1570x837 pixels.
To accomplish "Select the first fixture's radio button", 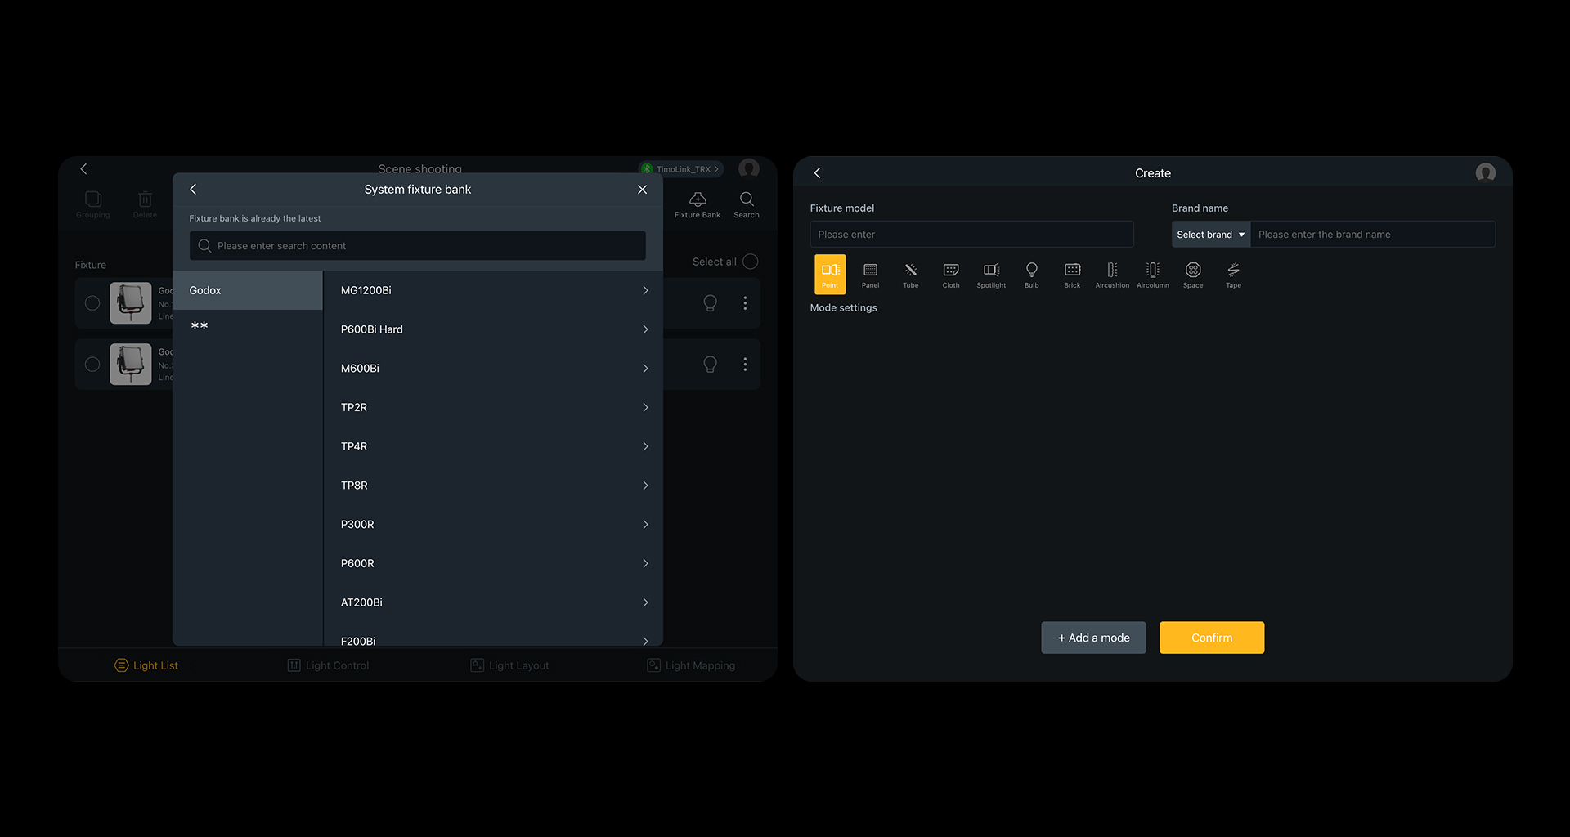I will pos(92,303).
